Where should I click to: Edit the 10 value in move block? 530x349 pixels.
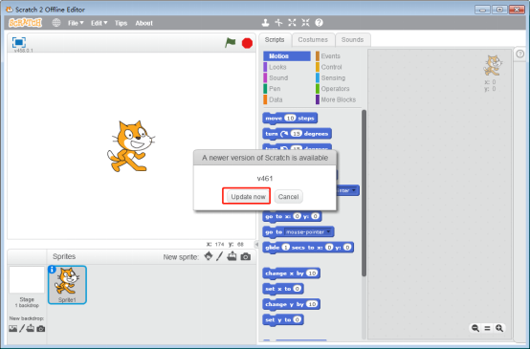[290, 118]
